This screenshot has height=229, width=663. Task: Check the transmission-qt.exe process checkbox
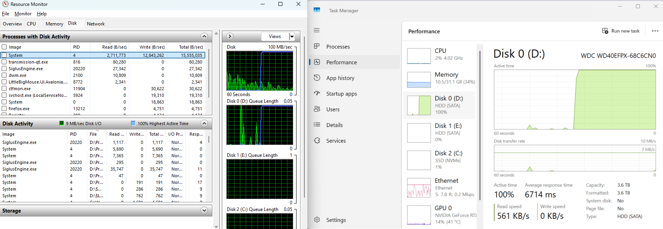(4, 62)
